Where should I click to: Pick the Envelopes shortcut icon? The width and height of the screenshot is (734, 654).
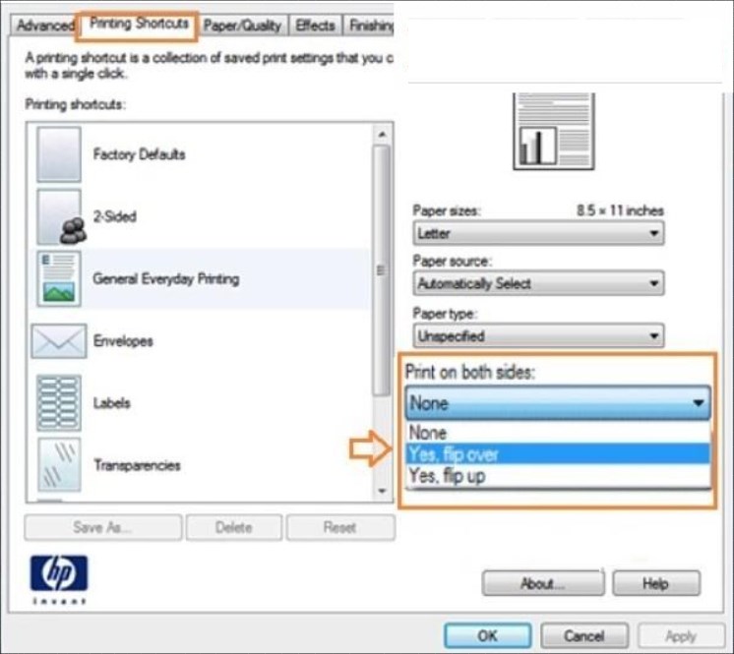(58, 341)
